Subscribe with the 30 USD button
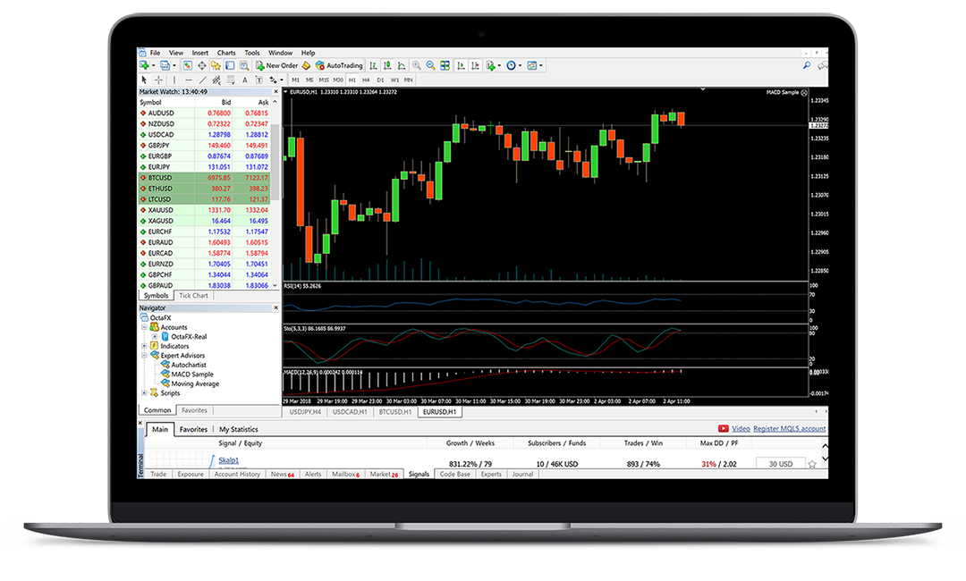966x581 pixels. 781,463
